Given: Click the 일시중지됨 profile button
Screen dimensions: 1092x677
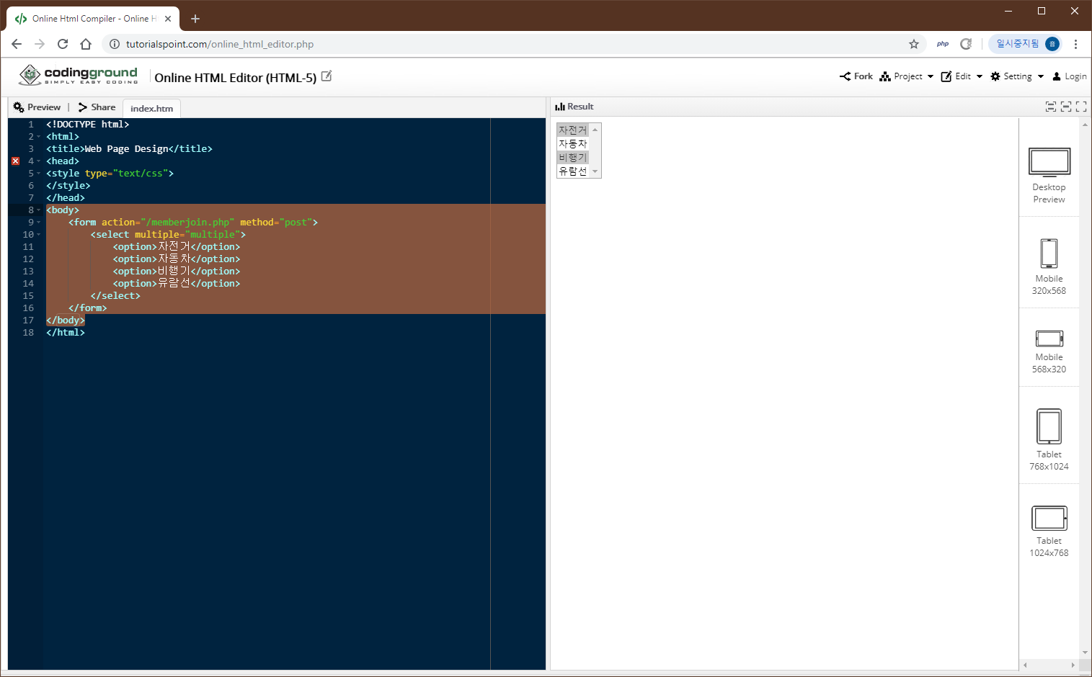Looking at the screenshot, I should 1026,44.
